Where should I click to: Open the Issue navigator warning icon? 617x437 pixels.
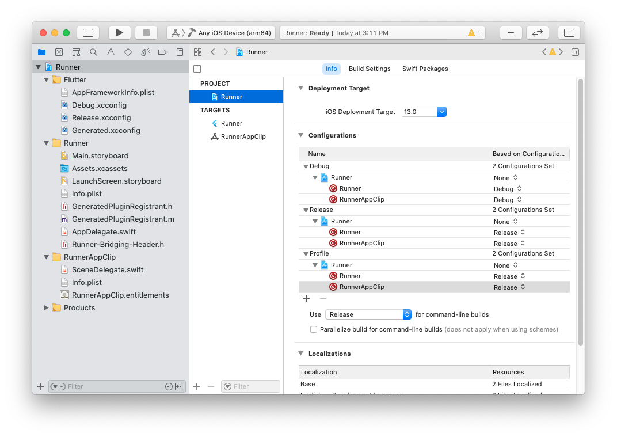111,52
